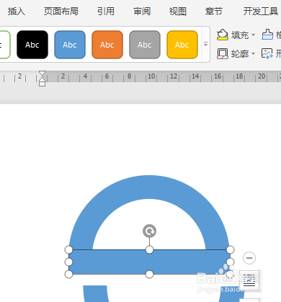
Task: Click the picture effects icon below format painter
Action: [x=267, y=53]
